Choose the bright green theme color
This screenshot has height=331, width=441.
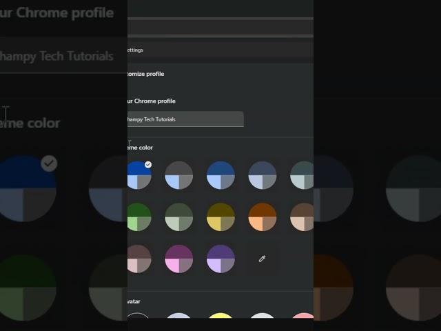pyautogui.click(x=139, y=217)
